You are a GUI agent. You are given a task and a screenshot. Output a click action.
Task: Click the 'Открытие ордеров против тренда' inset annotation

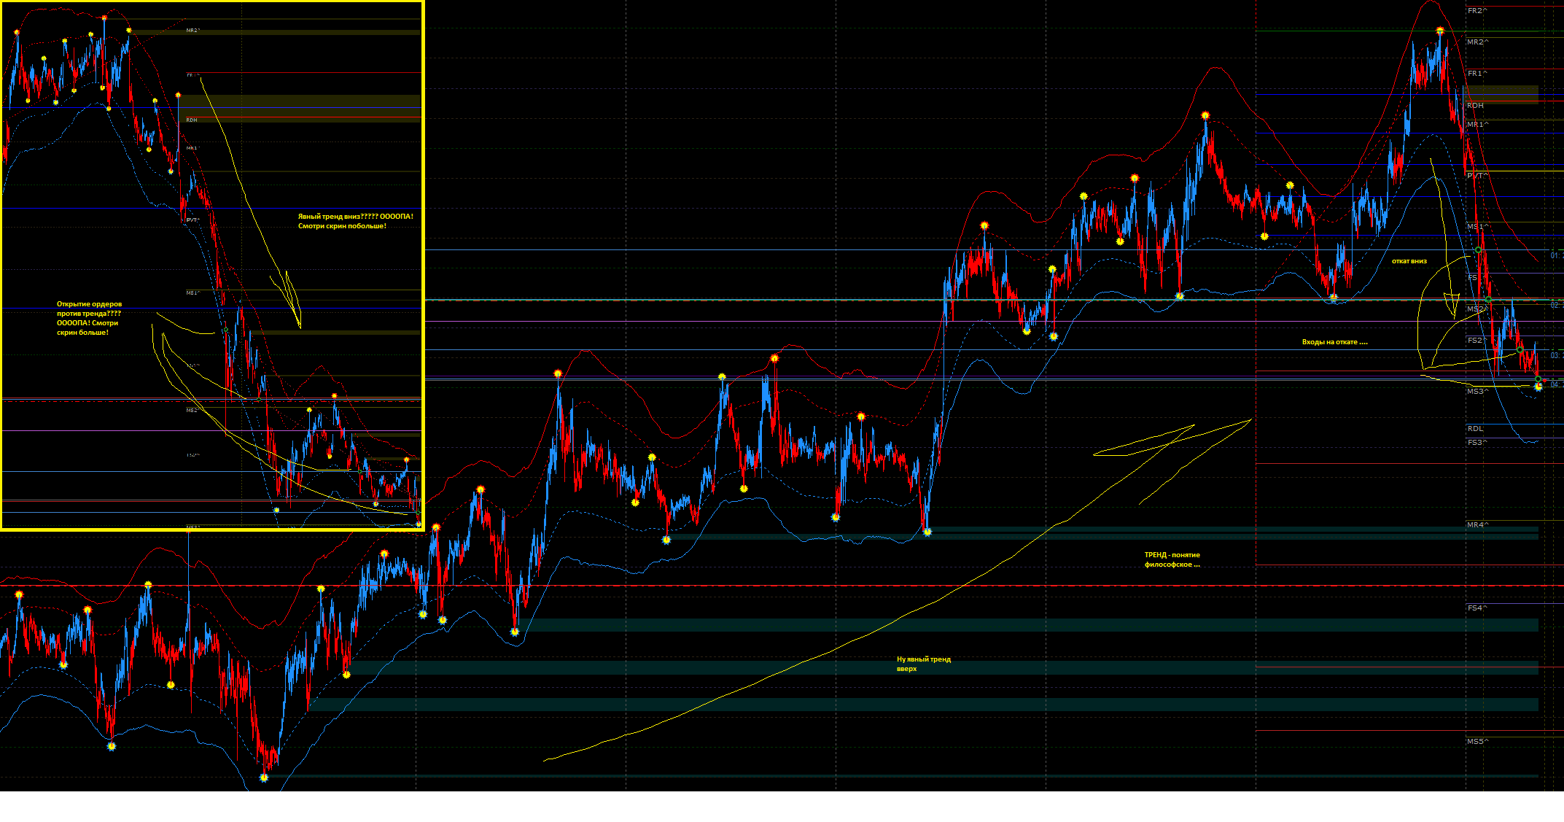click(89, 318)
